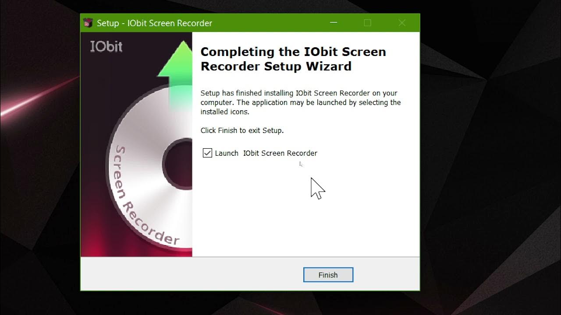Open the setup icon in the title bar

click(x=88, y=23)
